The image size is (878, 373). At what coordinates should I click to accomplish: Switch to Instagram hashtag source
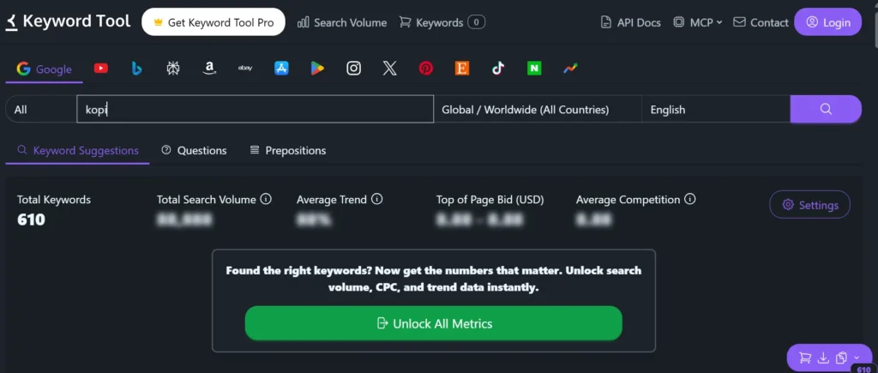pyautogui.click(x=353, y=69)
